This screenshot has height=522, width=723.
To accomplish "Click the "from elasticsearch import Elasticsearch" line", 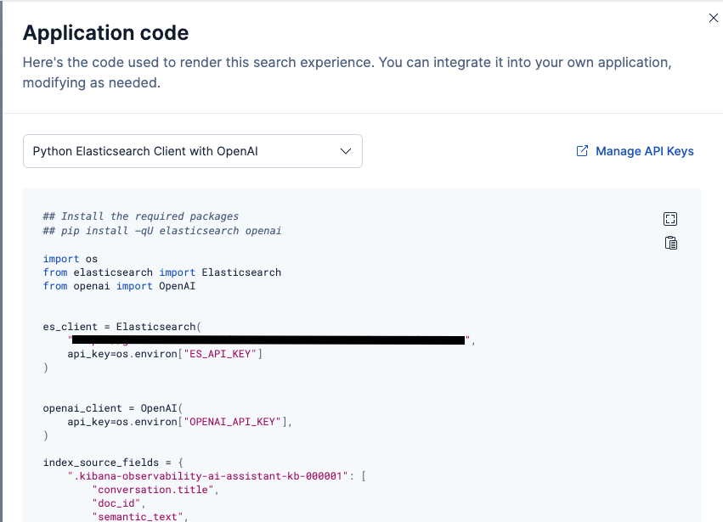I will [x=162, y=272].
